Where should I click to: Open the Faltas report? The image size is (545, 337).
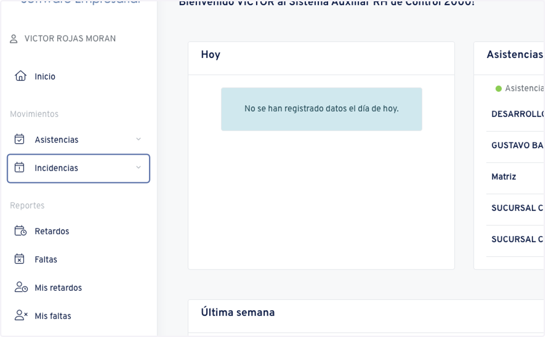pos(78,260)
